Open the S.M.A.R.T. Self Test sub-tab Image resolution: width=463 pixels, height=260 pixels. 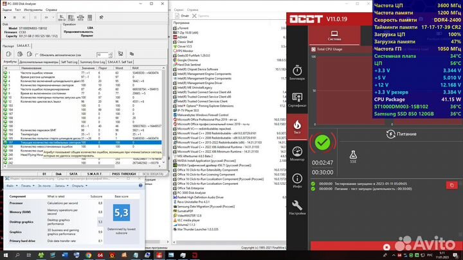(120, 62)
